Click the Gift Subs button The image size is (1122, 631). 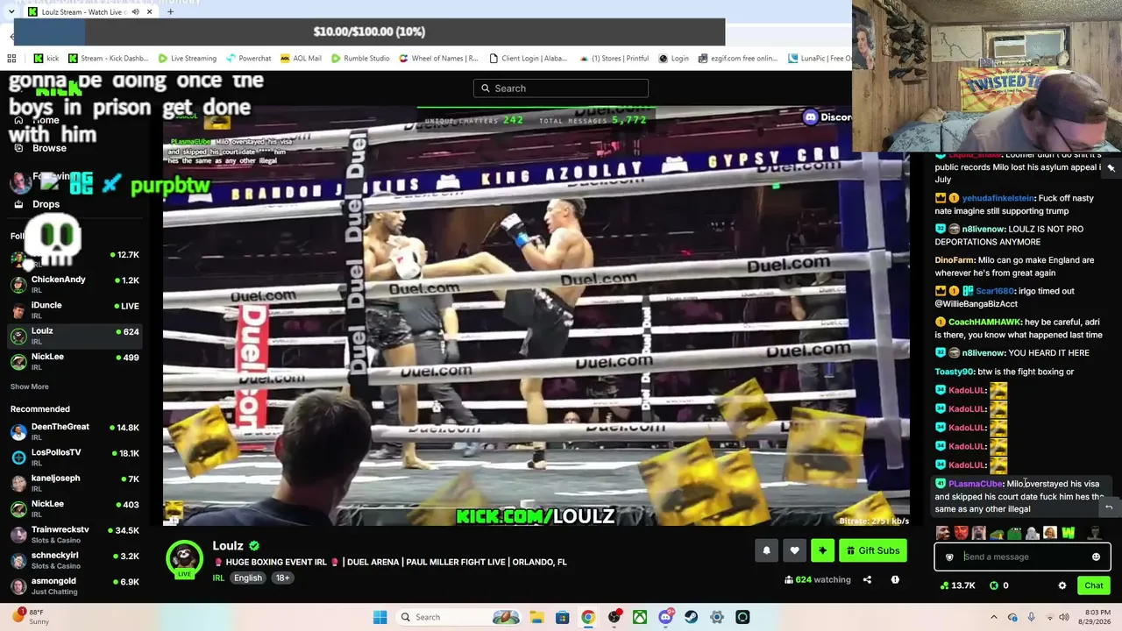tap(873, 550)
